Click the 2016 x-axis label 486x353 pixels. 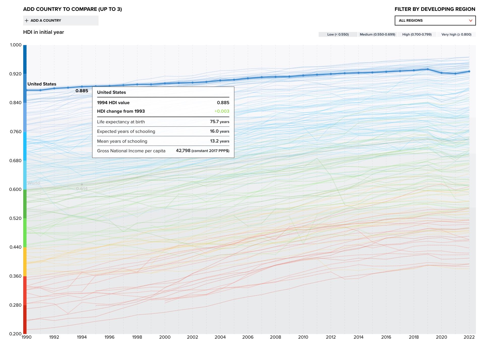(x=386, y=337)
